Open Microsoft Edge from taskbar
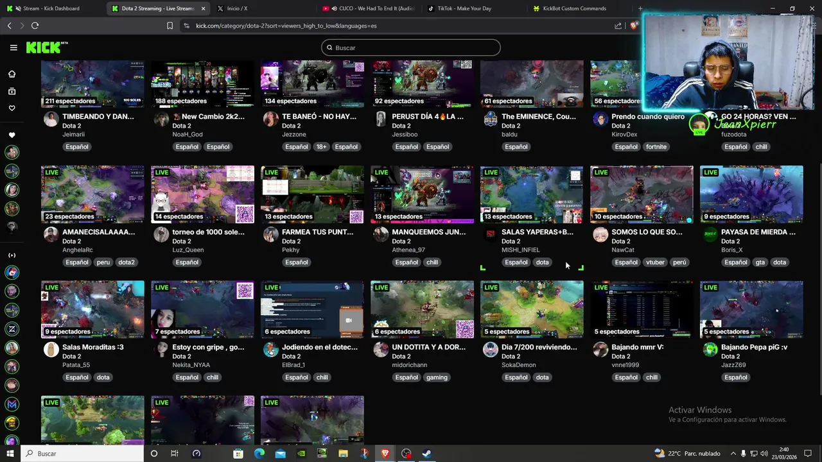 pos(259,454)
